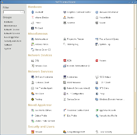Open the System Log icon
The height and width of the screenshot is (135, 137).
coord(97,44)
